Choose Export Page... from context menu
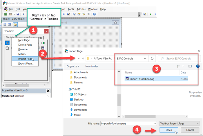The width and height of the screenshot is (203, 136). click(x=25, y=63)
